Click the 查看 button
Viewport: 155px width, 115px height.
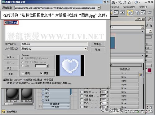[x=11, y=74]
